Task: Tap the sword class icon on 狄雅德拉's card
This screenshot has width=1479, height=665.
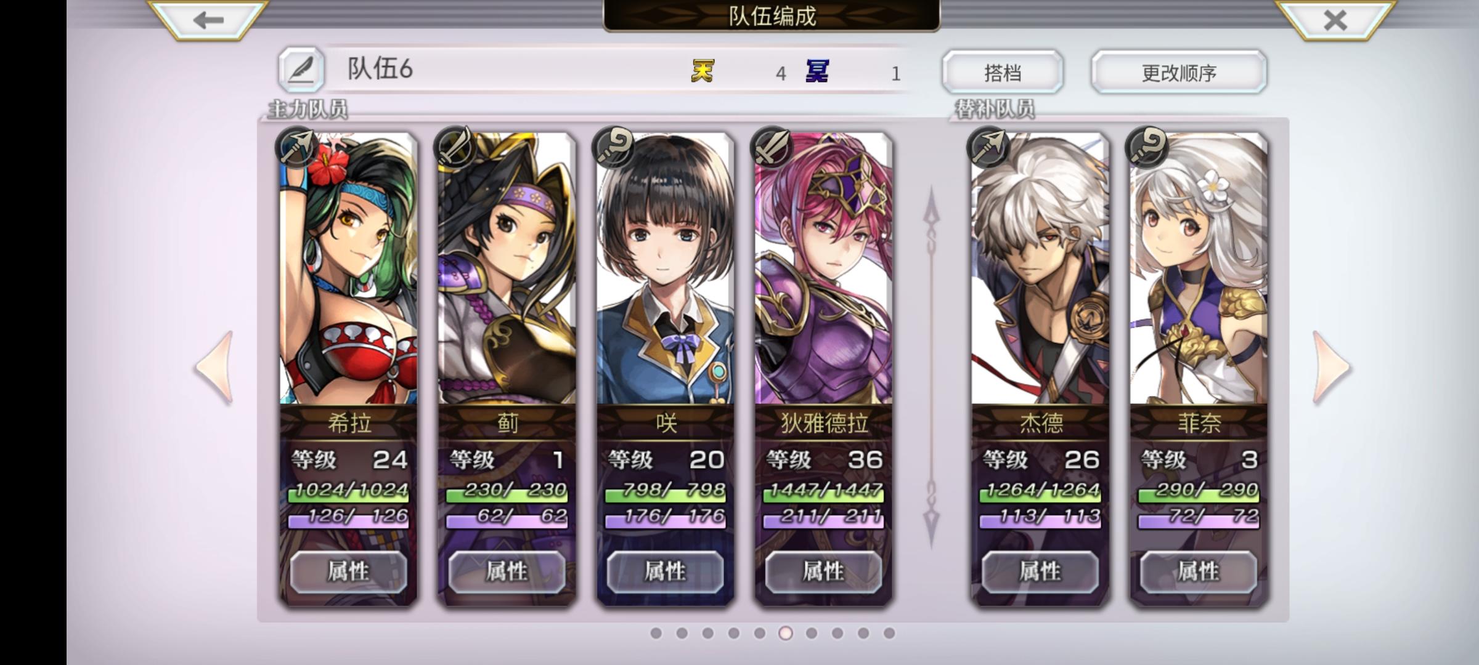Action: [x=772, y=148]
